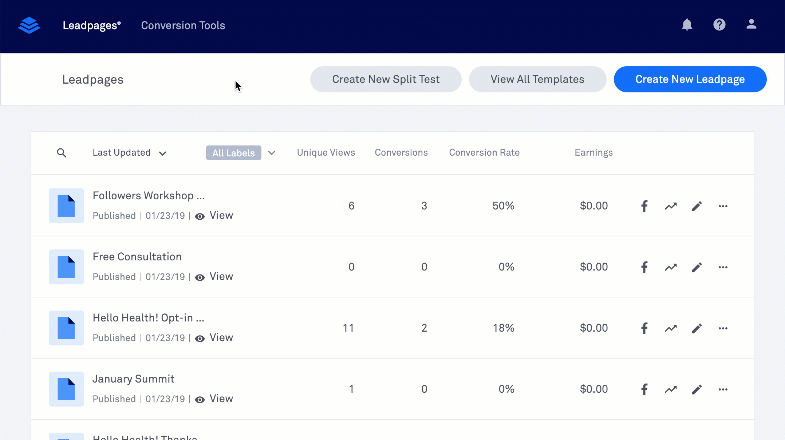Click the Free Consultation page thumbnail
This screenshot has height=440, width=785.
click(66, 267)
